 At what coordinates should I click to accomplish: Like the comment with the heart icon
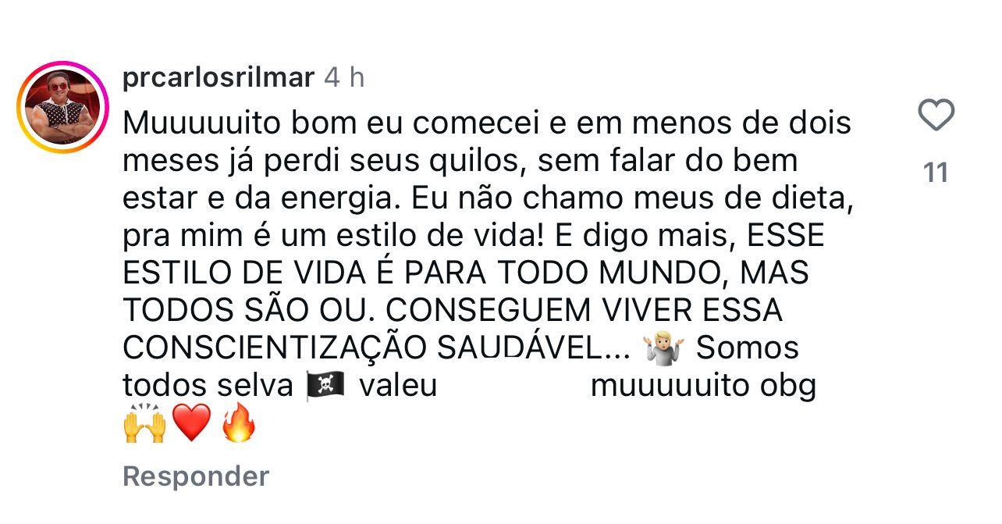tap(936, 116)
